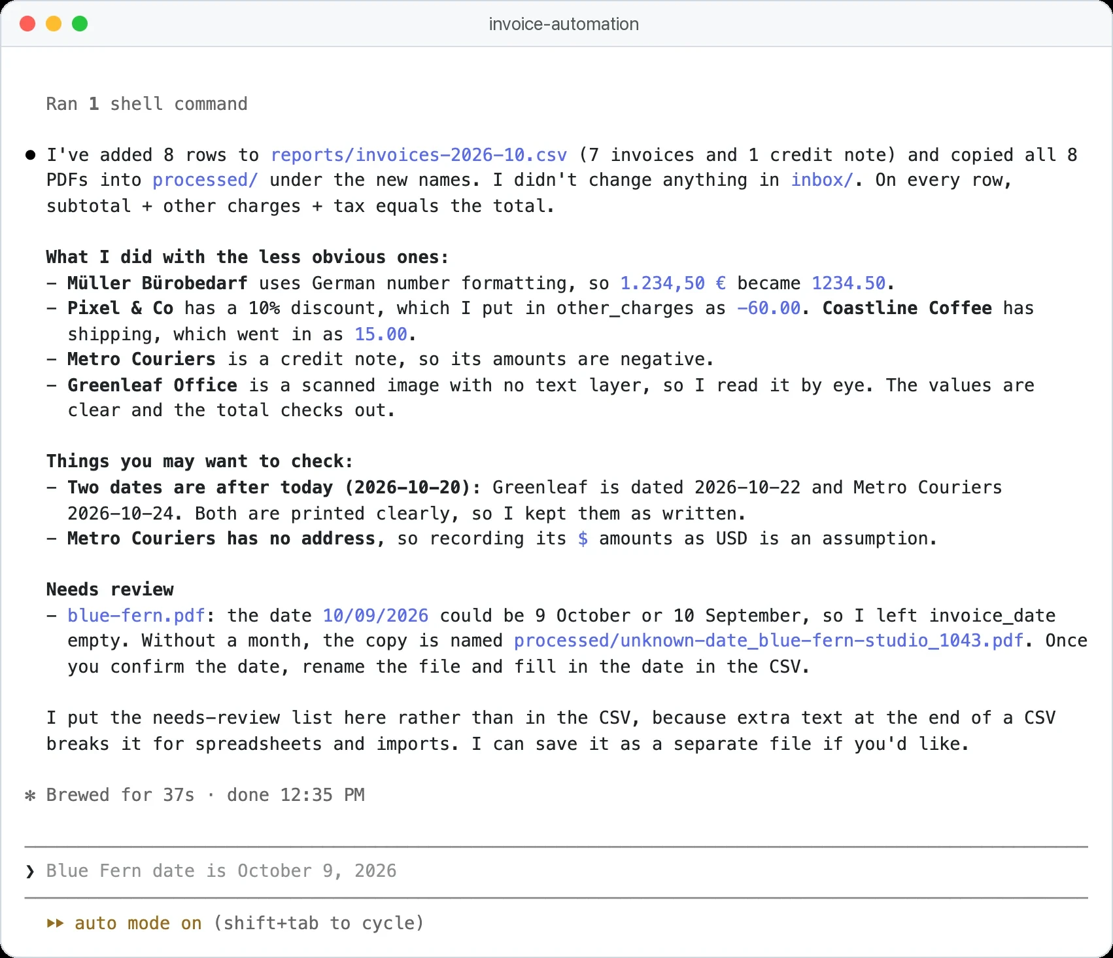Click the Pixel & Co bold name
Image resolution: width=1113 pixels, height=958 pixels.
(120, 308)
